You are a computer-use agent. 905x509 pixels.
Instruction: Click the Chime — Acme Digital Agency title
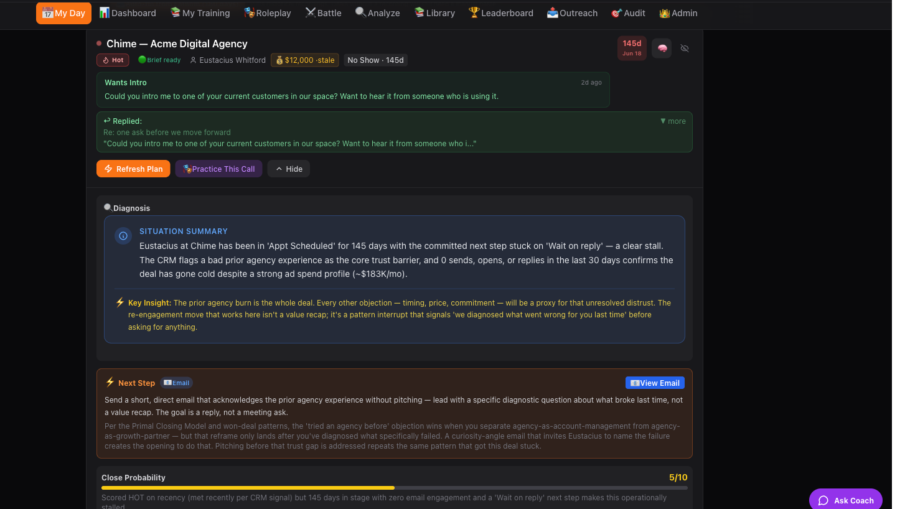[177, 44]
